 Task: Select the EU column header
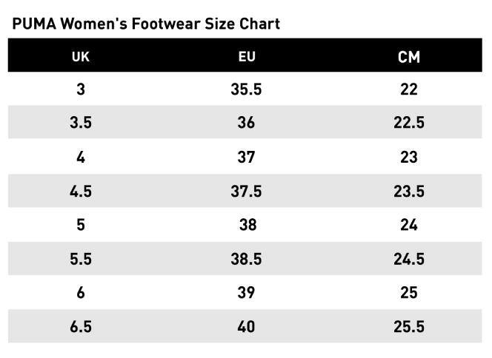tap(246, 56)
